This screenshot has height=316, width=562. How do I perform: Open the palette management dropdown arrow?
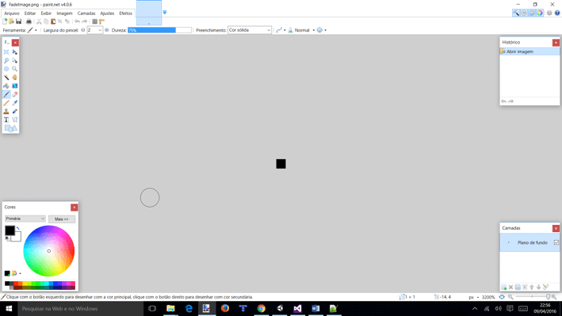point(20,274)
